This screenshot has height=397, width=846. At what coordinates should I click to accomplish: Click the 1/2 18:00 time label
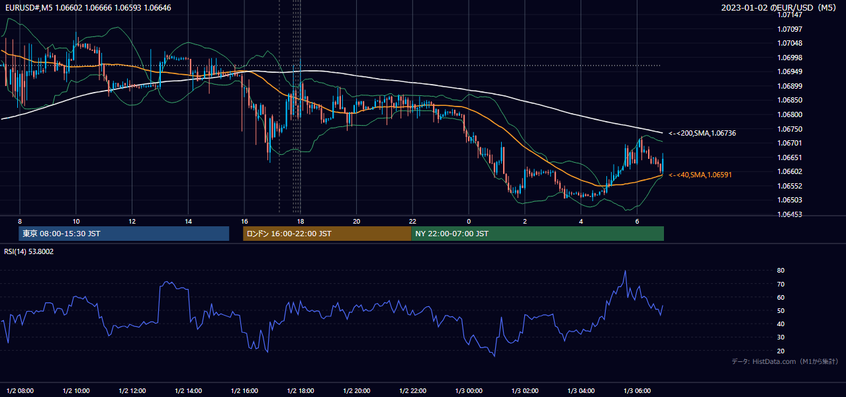(301, 390)
